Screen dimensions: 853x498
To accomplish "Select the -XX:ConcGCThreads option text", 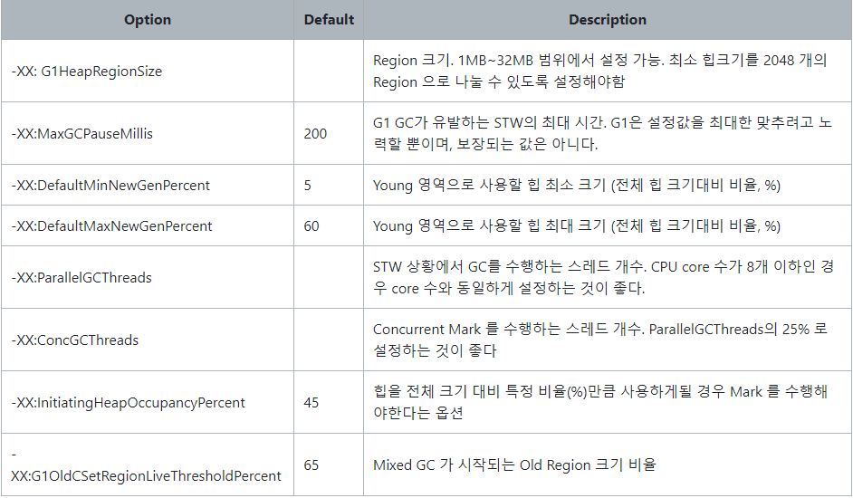I will tap(74, 340).
